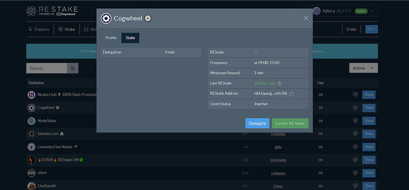View the LiveRaveN validator
The width and height of the screenshot is (409, 190).
coord(369,186)
